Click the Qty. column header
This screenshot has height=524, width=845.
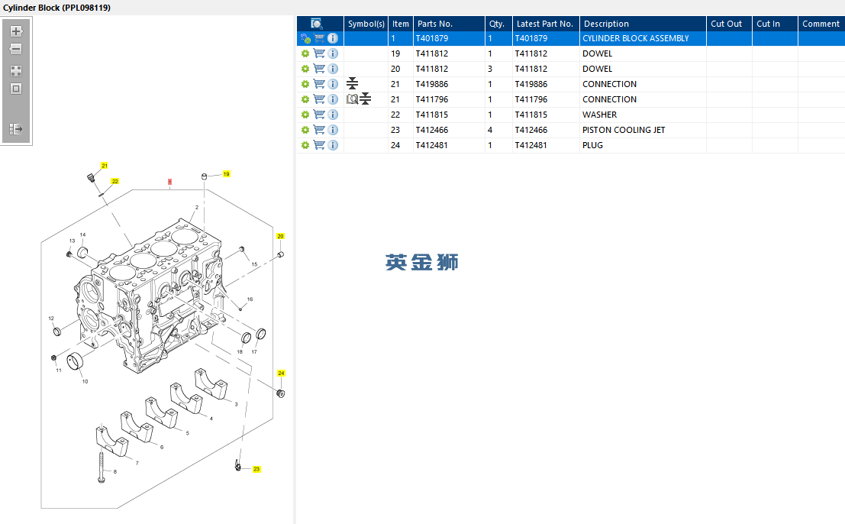pyautogui.click(x=497, y=24)
